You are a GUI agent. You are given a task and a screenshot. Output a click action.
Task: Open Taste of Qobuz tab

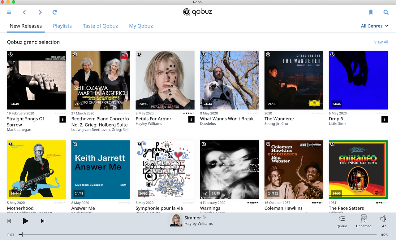[x=100, y=26]
